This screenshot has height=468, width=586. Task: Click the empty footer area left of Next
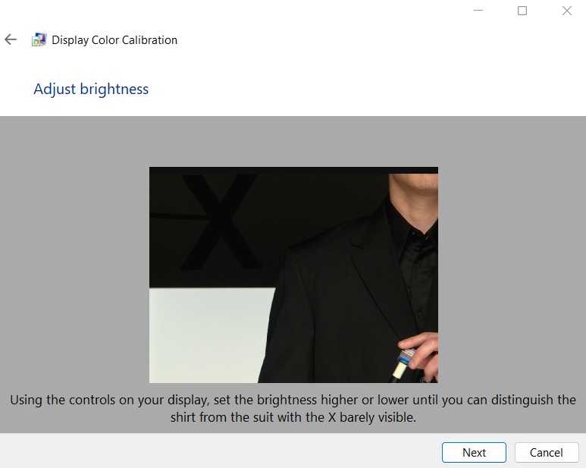[220, 451]
